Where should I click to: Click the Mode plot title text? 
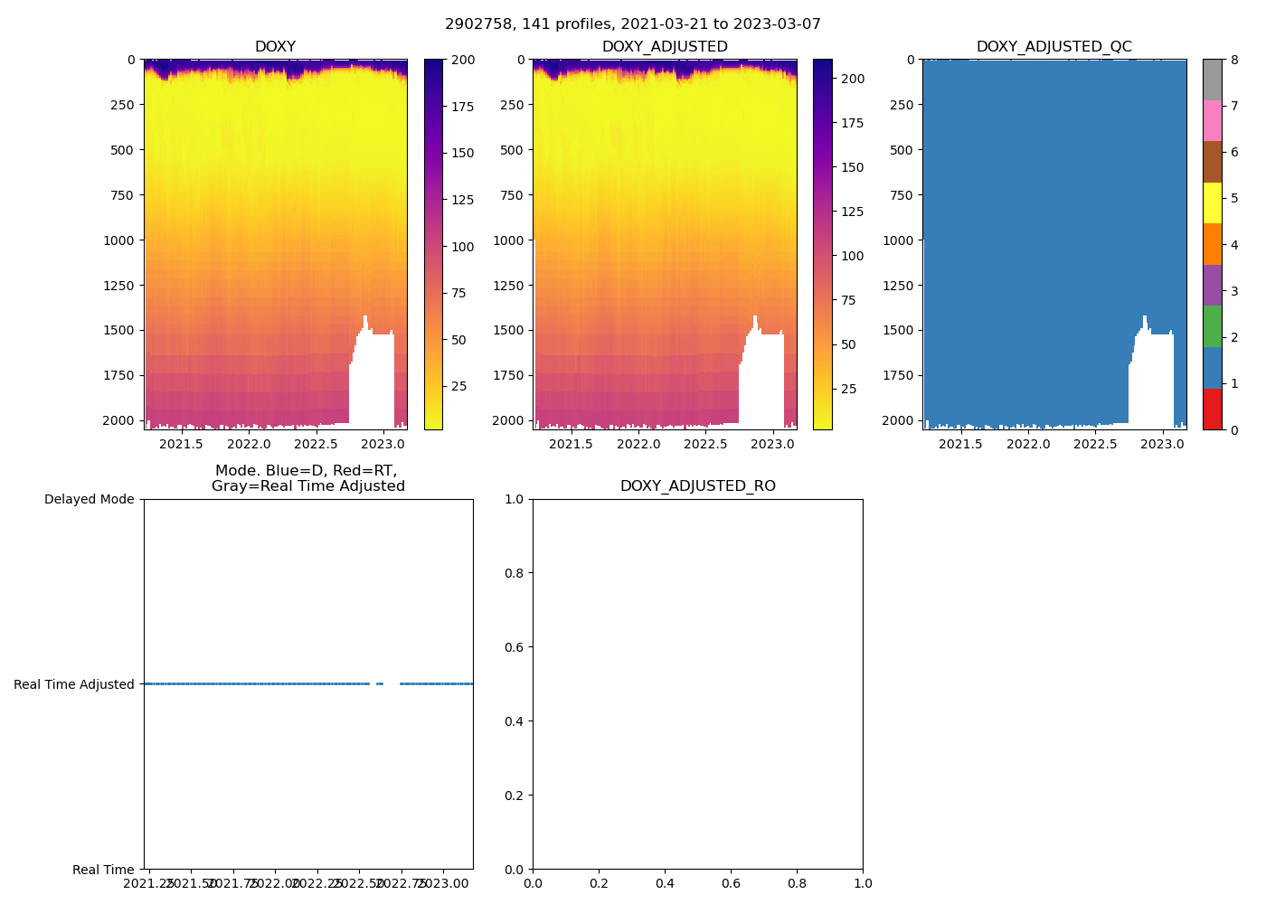[x=307, y=478]
